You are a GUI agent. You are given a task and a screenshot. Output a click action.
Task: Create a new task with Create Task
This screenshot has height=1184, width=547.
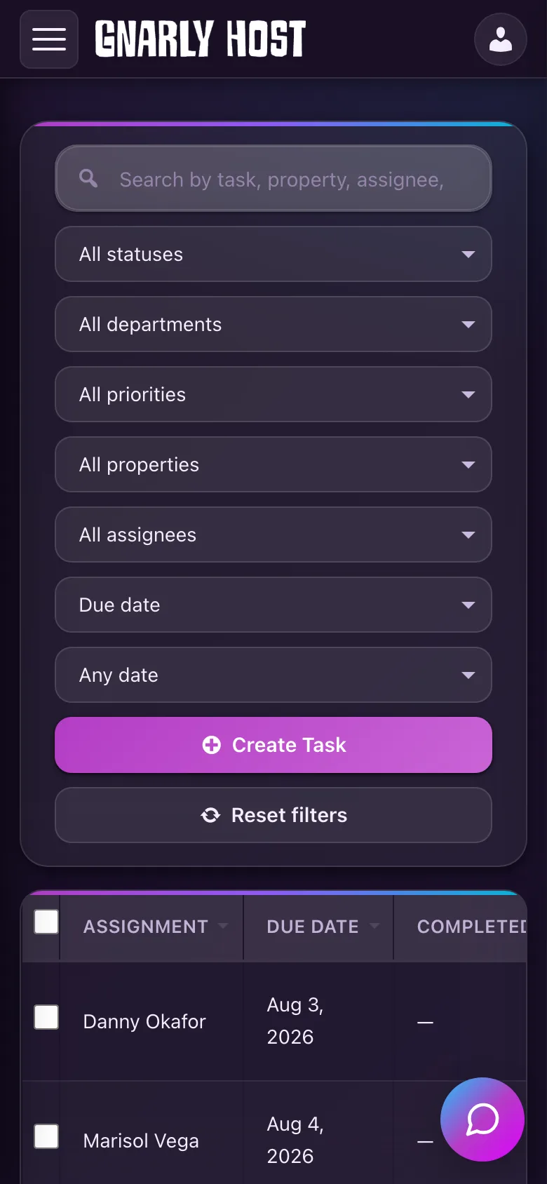tap(273, 745)
